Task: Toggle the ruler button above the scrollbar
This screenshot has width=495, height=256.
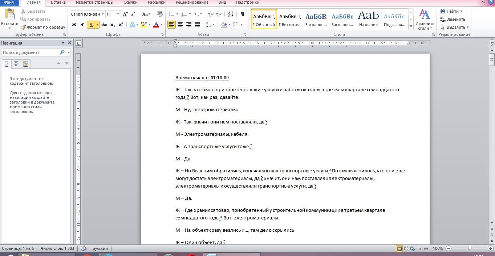Action: coord(492,44)
